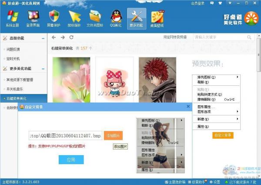Click the 好桌道 orange logo
The image size is (261, 185).
pos(251,18)
